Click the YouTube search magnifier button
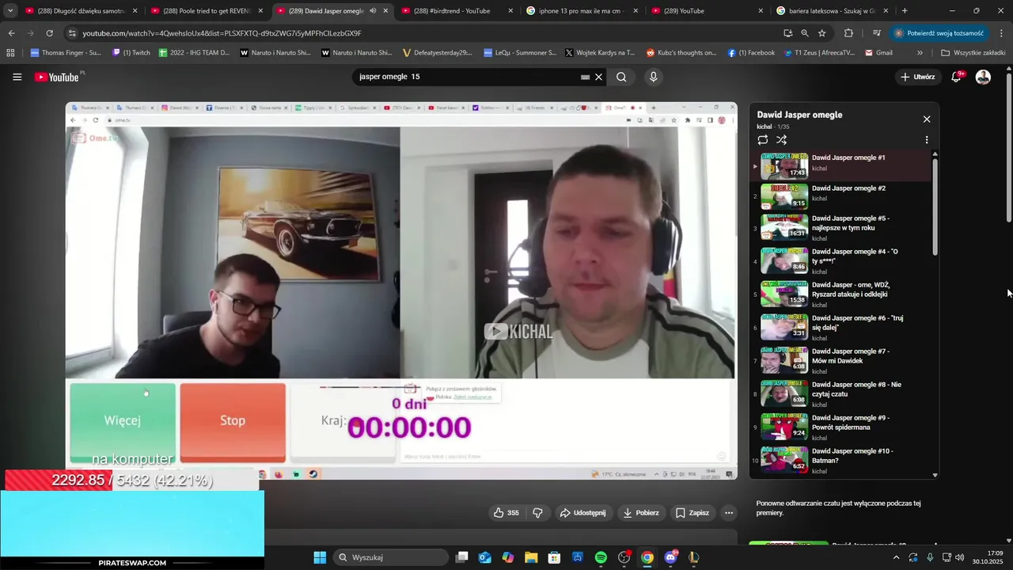 (621, 77)
